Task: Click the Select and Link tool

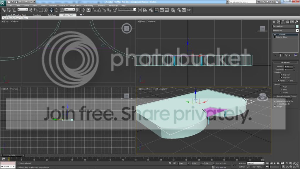Action: click(x=4, y=10)
